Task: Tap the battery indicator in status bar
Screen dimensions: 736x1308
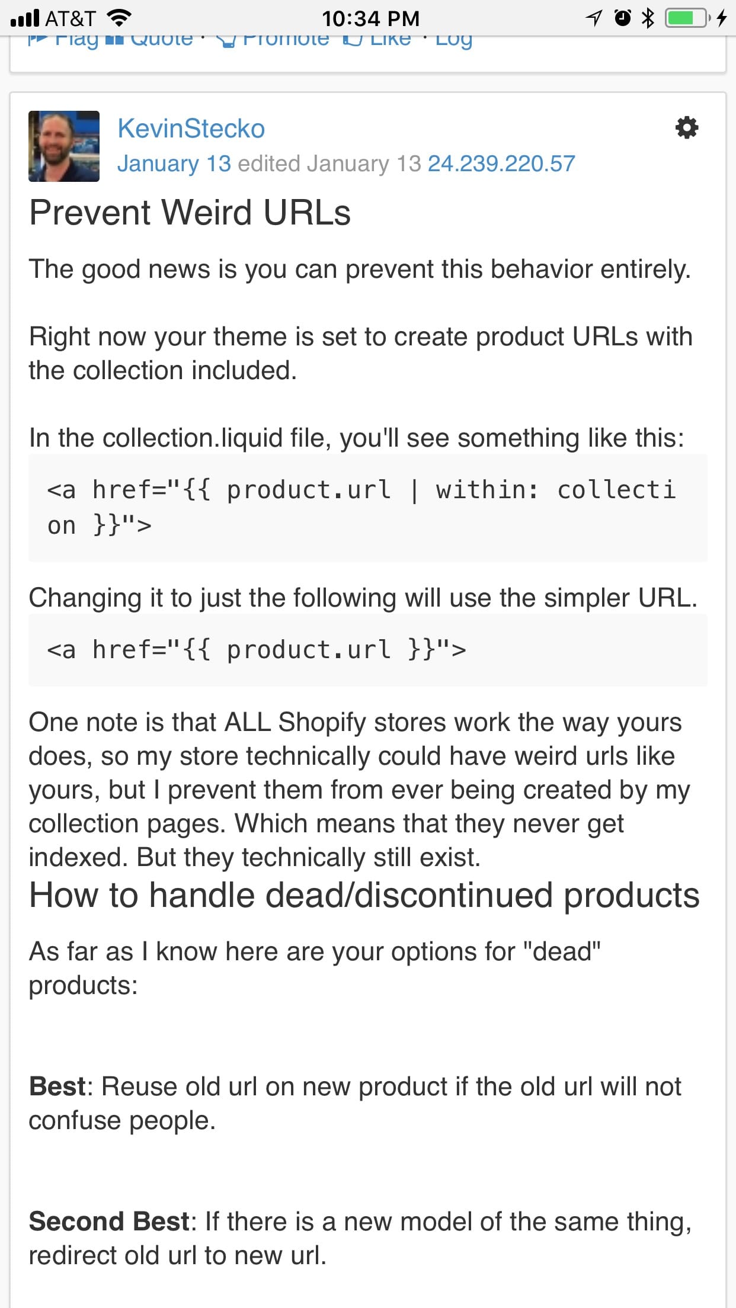Action: tap(687, 18)
